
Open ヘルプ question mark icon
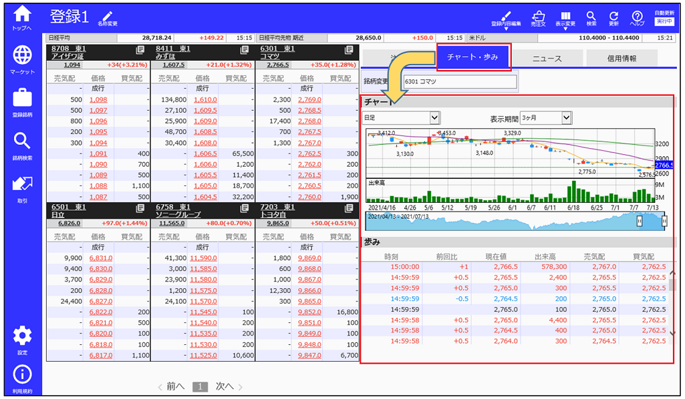pos(637,17)
